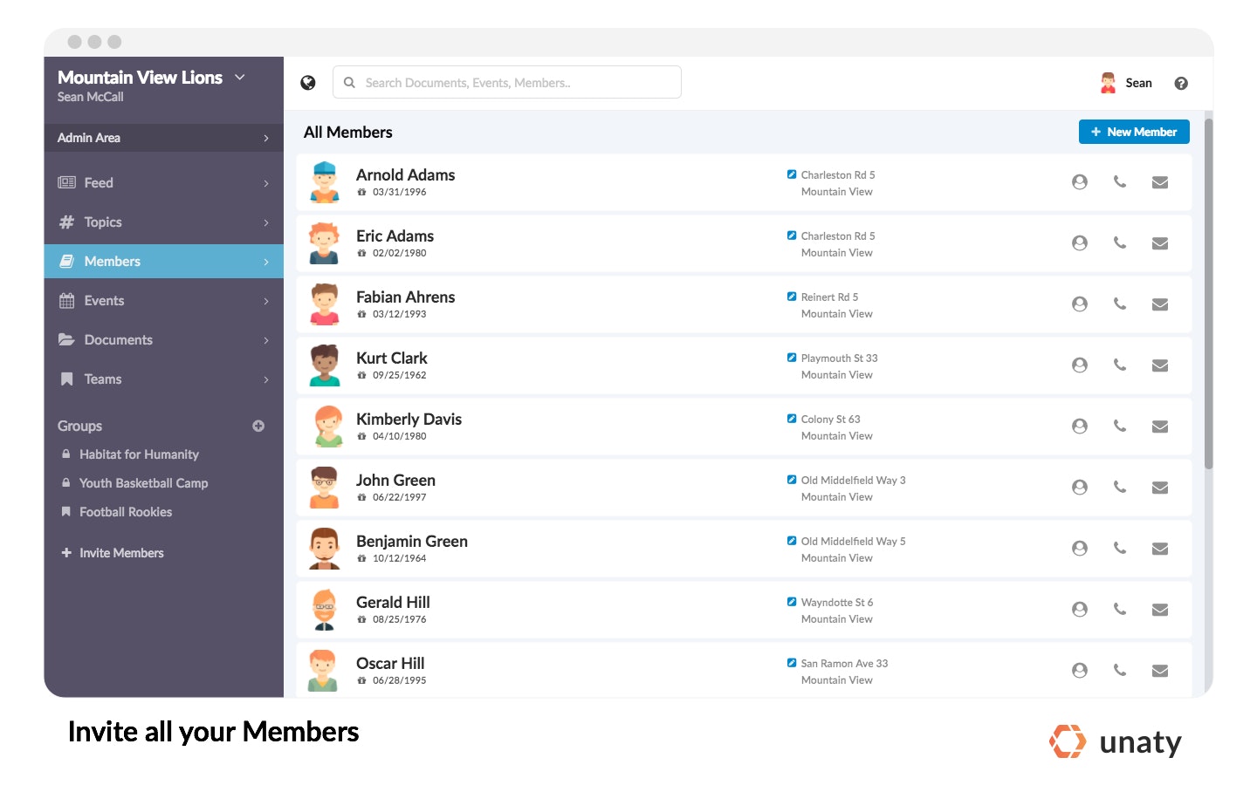Call Kurt Clark via phone icon
The width and height of the screenshot is (1257, 785).
click(x=1120, y=365)
